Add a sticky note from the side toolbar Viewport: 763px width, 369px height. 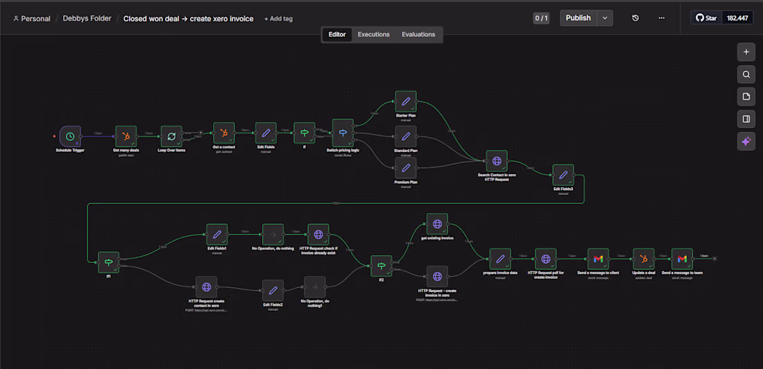tap(746, 97)
